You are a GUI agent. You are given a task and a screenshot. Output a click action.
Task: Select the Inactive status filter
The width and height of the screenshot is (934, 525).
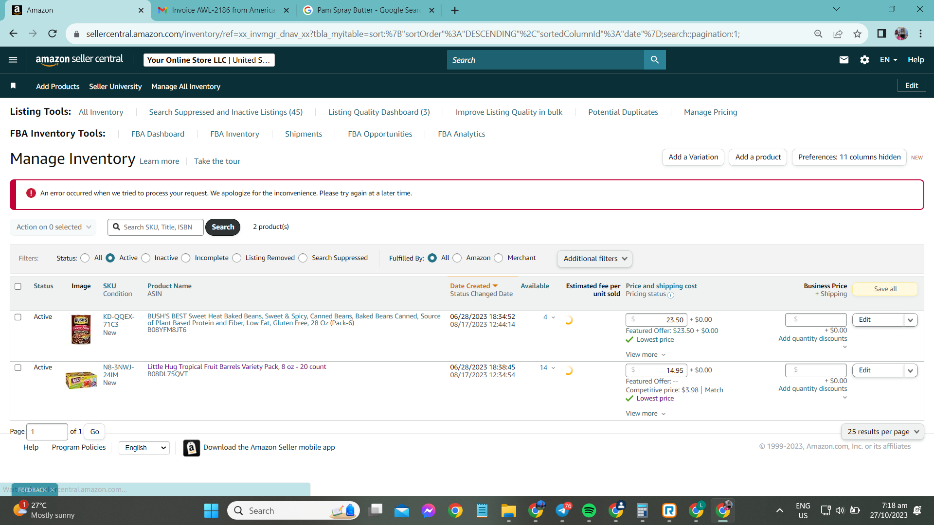146,258
